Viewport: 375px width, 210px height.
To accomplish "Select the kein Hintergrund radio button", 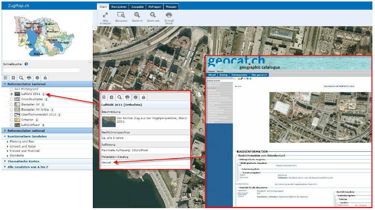I will click(x=12, y=89).
